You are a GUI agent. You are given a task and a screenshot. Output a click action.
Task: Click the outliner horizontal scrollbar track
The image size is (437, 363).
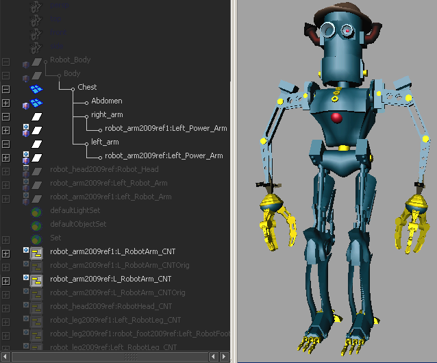click(110, 357)
